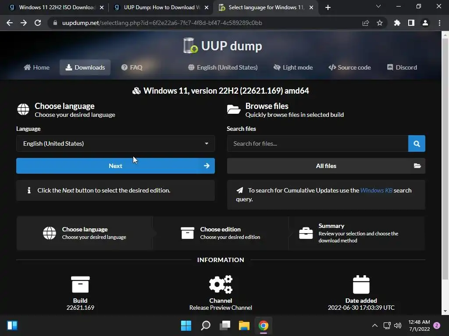Image resolution: width=449 pixels, height=336 pixels.
Task: Reload the page
Action: click(x=38, y=23)
